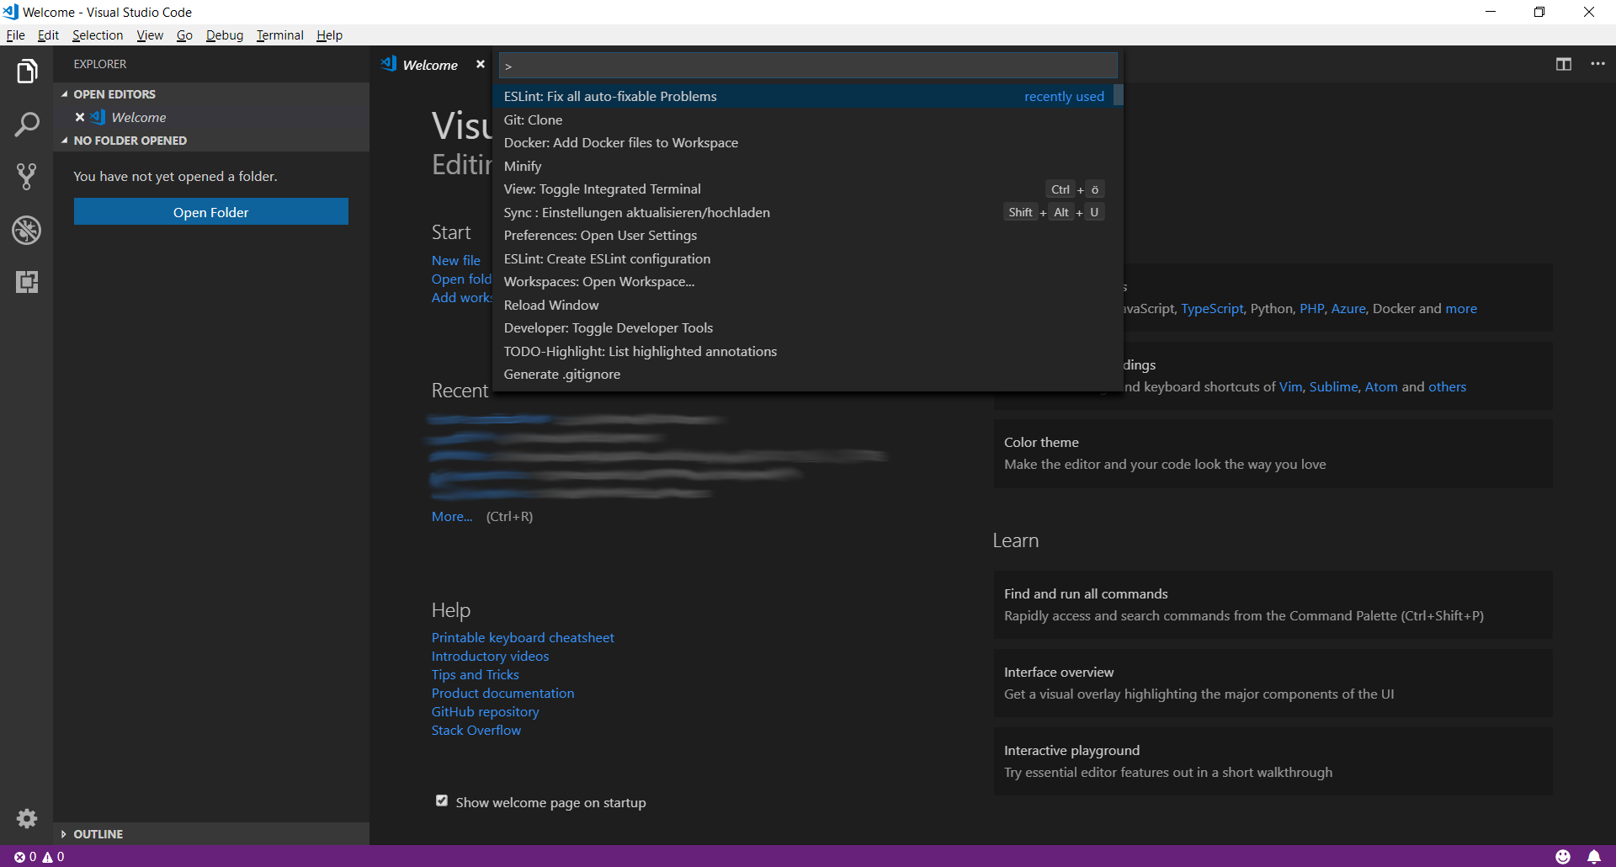Open the Explorer view in activity bar
The image size is (1616, 867).
[x=27, y=72]
